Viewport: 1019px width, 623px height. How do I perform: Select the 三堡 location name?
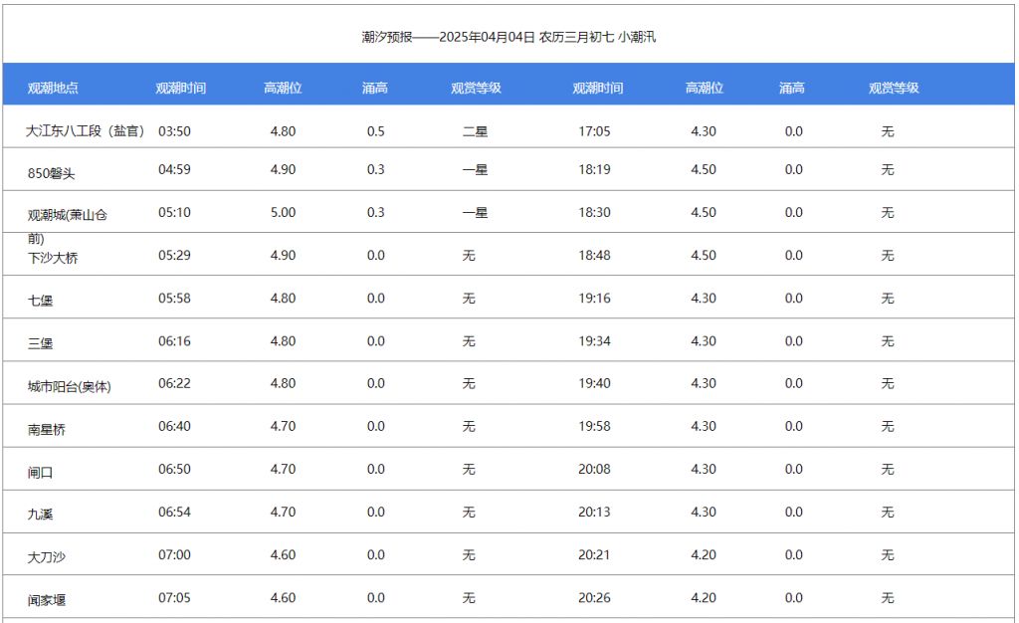[x=41, y=343]
